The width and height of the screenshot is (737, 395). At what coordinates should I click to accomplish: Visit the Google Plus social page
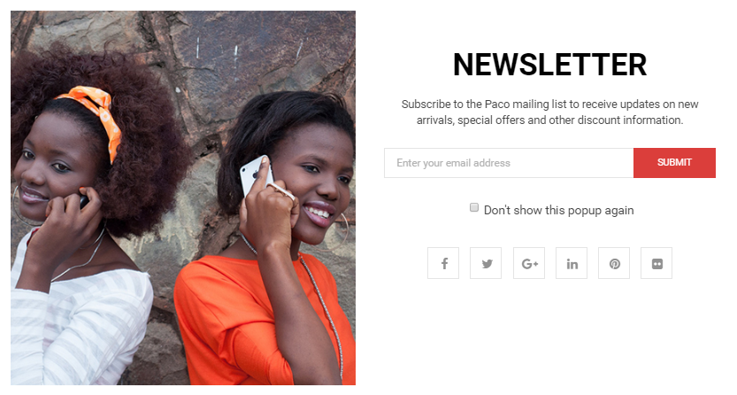(x=529, y=263)
